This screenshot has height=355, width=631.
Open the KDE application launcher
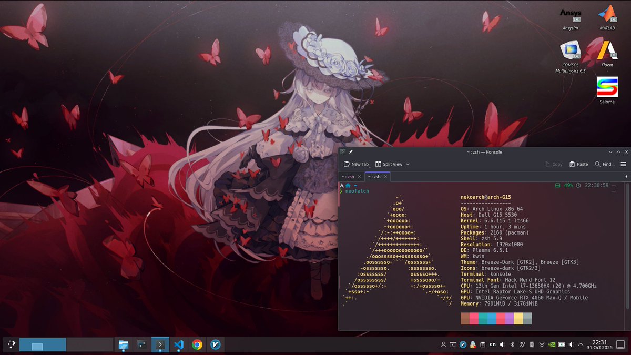(12, 344)
